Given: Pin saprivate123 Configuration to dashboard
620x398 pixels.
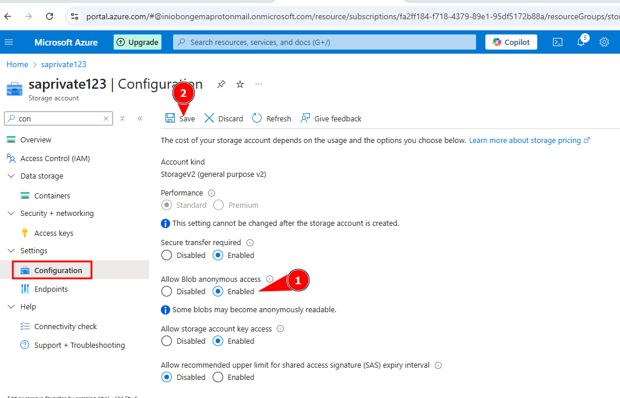Looking at the screenshot, I should [221, 84].
